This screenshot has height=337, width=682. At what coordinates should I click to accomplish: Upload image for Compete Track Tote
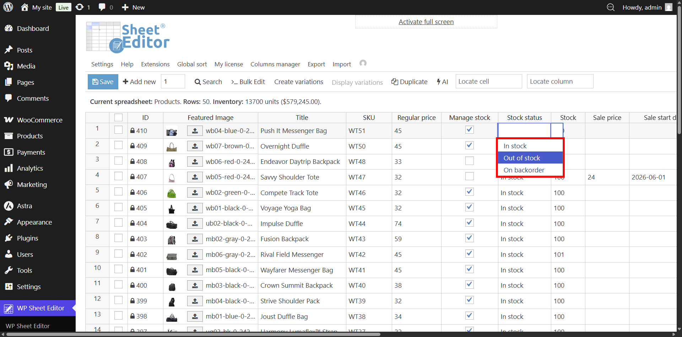tap(195, 192)
